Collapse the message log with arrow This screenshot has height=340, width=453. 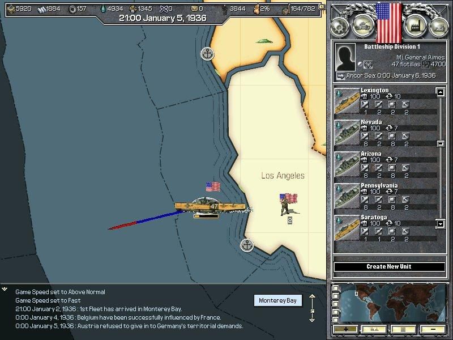(x=5, y=289)
